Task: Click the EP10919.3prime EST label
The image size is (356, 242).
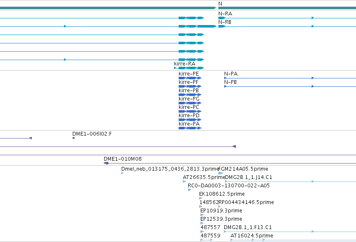Action: click(221, 211)
